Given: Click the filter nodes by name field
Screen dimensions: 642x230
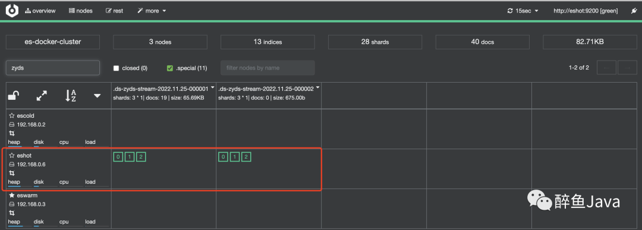Looking at the screenshot, I should [x=267, y=68].
